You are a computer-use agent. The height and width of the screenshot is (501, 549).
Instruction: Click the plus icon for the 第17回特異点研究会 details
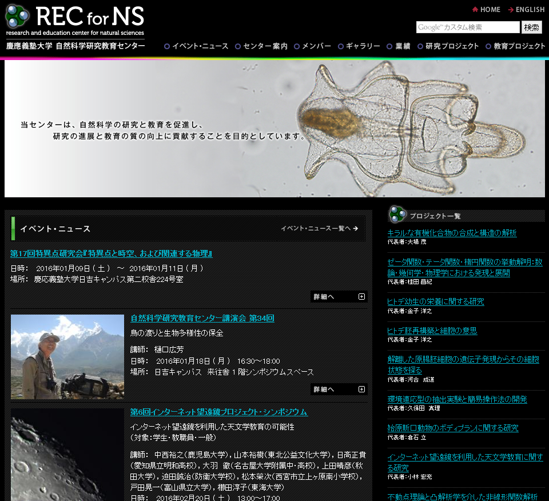point(361,296)
